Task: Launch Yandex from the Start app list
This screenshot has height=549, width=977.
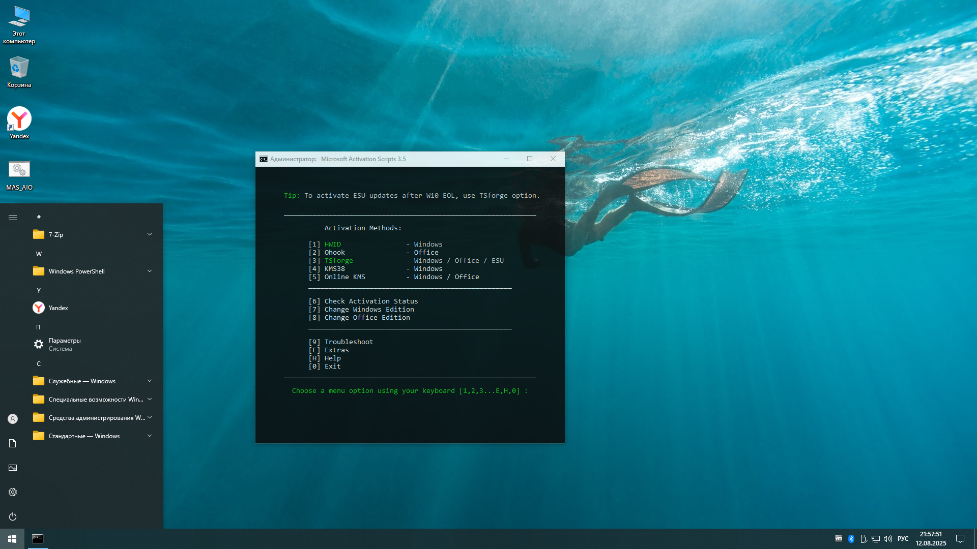Action: (58, 308)
